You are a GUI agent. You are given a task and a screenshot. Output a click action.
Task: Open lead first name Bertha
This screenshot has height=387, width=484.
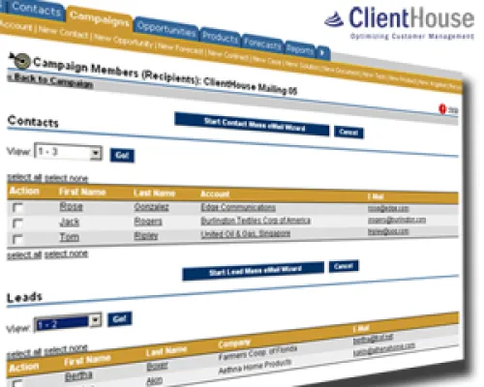coord(78,375)
